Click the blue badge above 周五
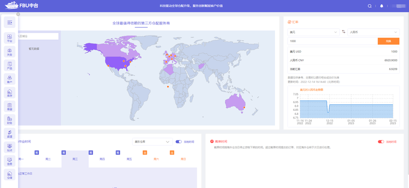Screen dimensions: 409x188 coord(118,153)
